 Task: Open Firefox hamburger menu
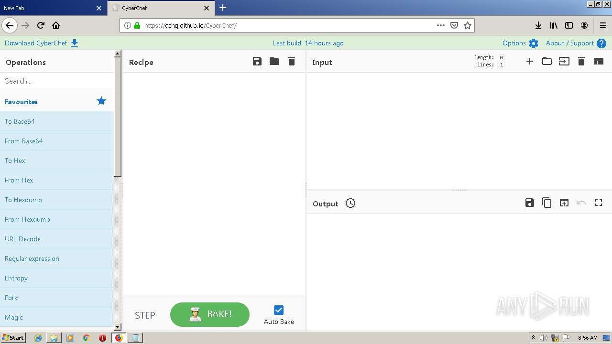[603, 25]
